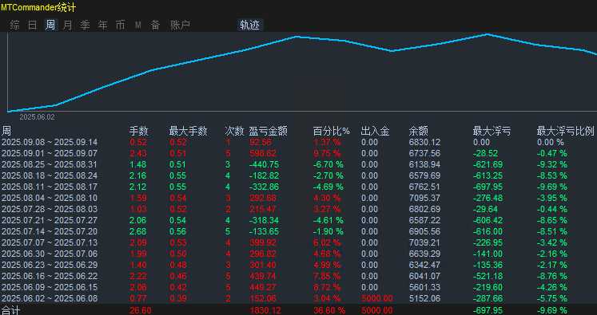Open the 年 yearly tab

click(x=103, y=26)
